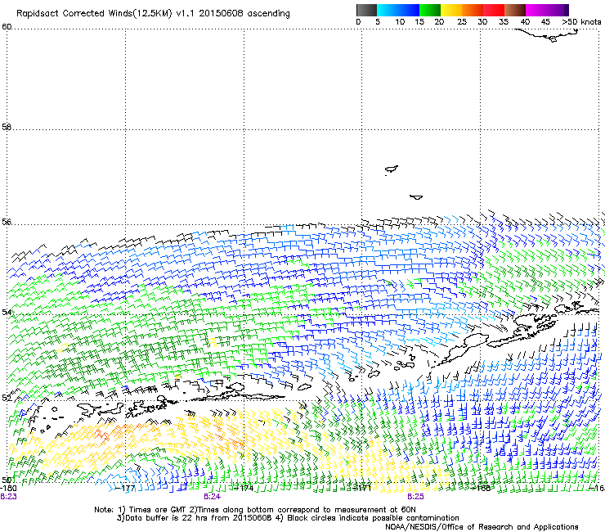Click the dark blue 10-15 knots legend color
The height and width of the screenshot is (532, 605).
409,10
